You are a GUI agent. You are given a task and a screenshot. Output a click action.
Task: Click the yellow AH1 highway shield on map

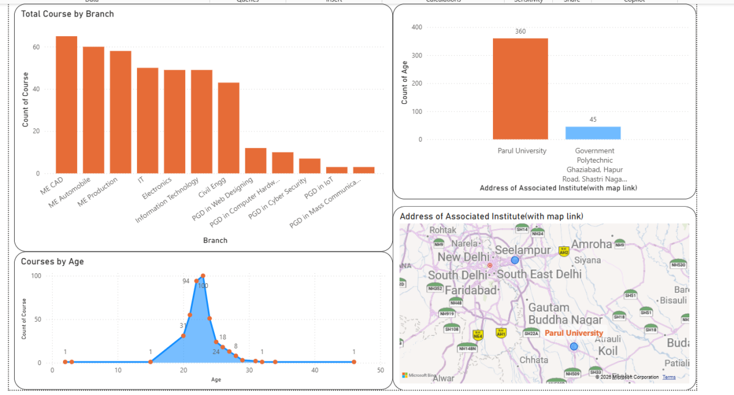click(x=501, y=334)
